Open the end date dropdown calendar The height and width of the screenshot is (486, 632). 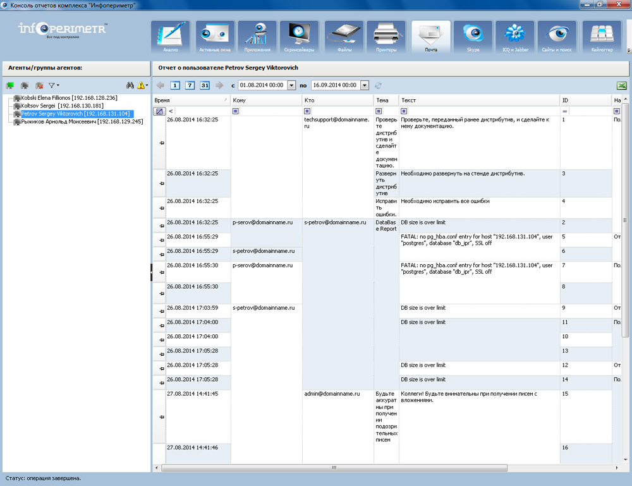click(x=365, y=85)
